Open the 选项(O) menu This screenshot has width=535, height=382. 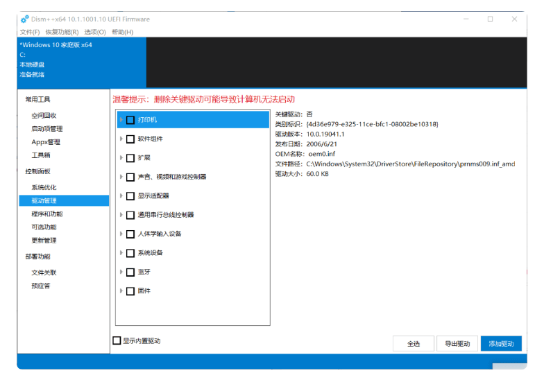(x=95, y=32)
